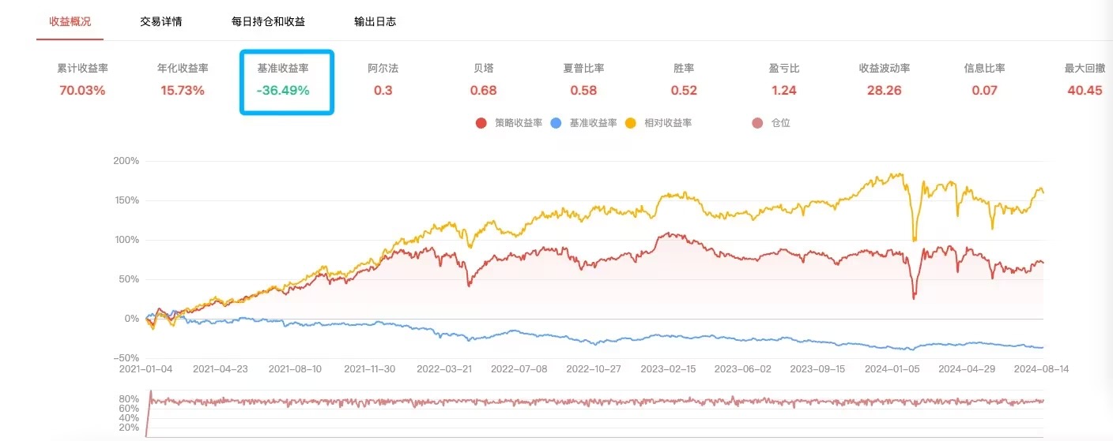Open the 每日持仓和收益 tab
The height and width of the screenshot is (441, 1113).
tap(268, 21)
